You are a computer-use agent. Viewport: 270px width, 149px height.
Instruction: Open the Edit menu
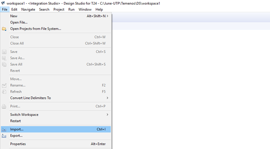pyautogui.click(x=14, y=10)
